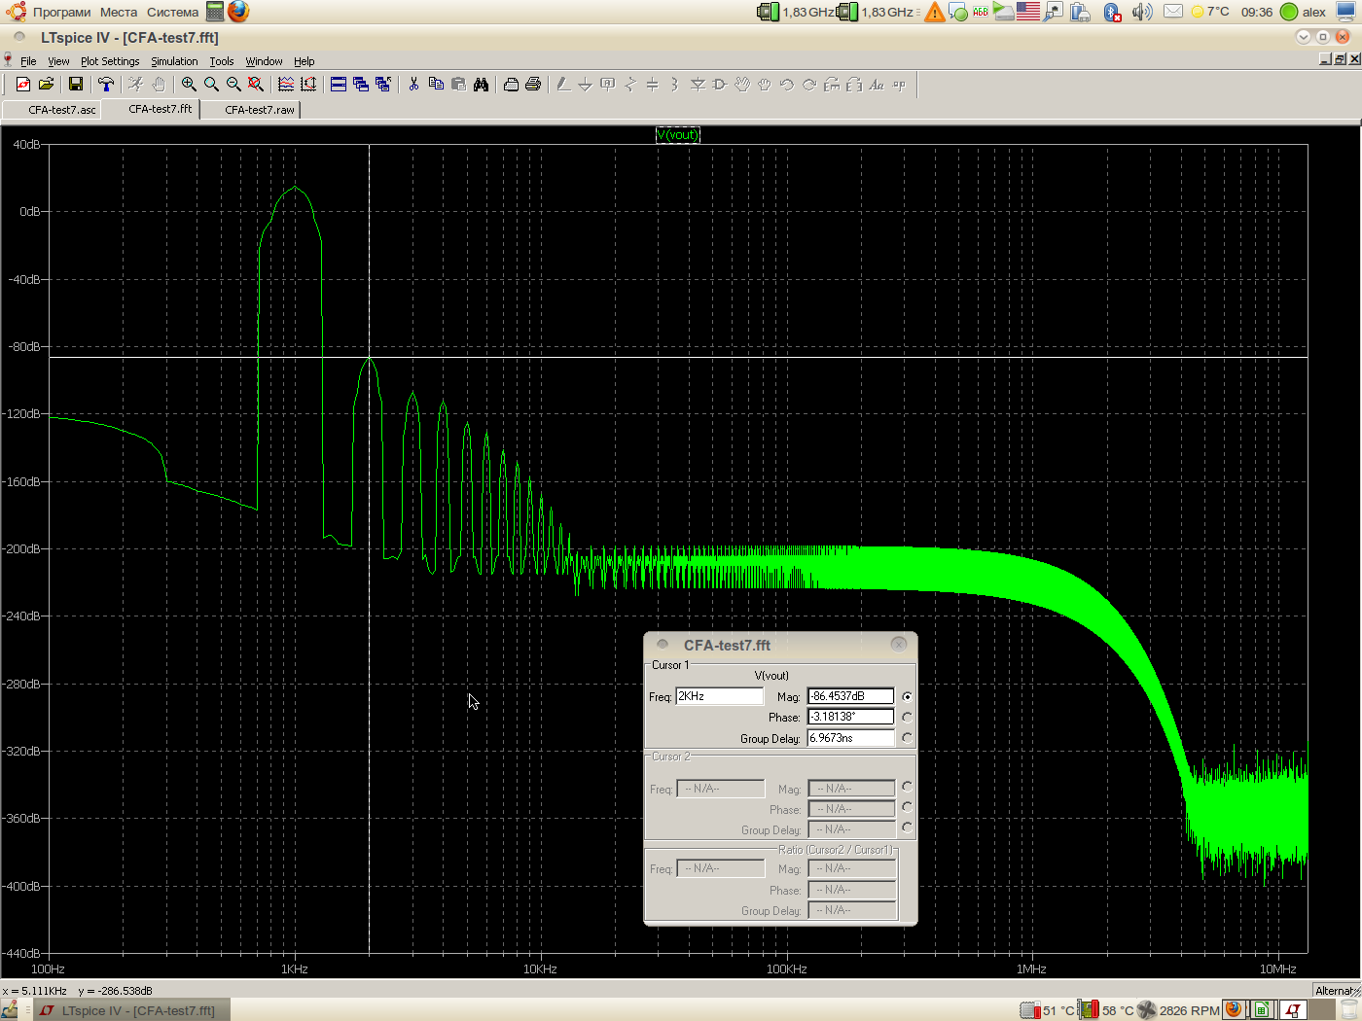Open the Help menu

(305, 61)
